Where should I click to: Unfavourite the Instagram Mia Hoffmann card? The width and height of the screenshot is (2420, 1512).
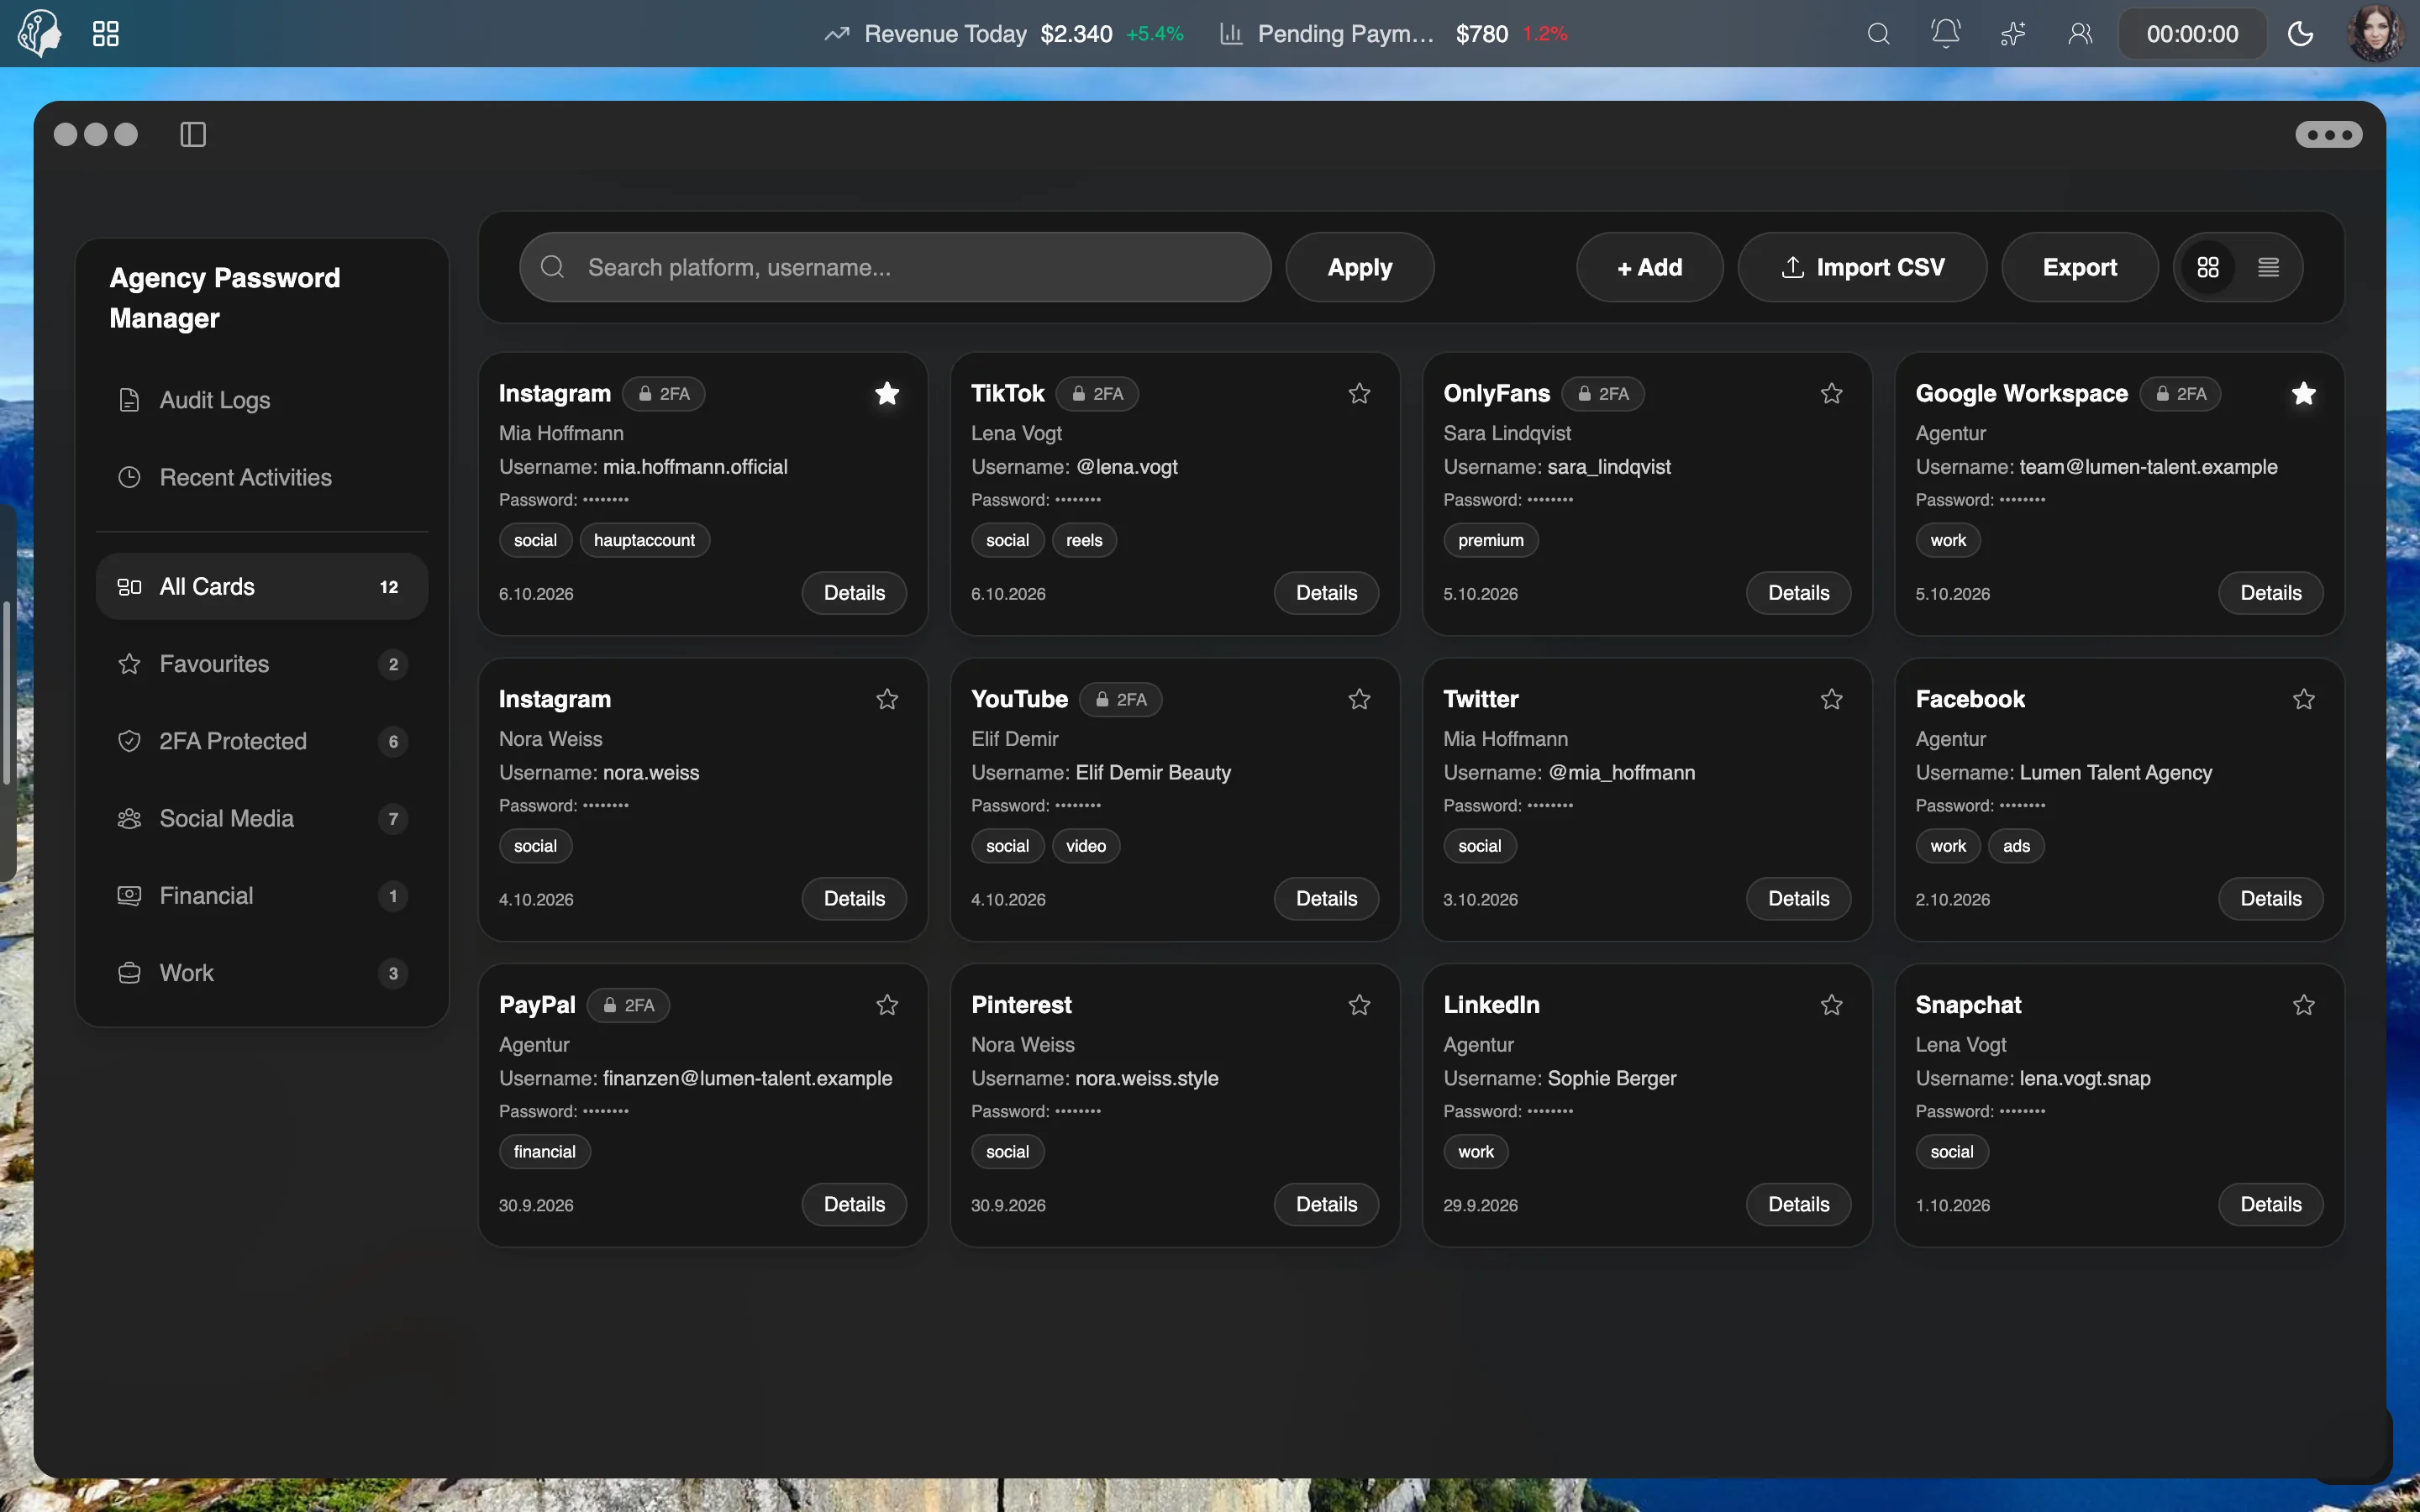[887, 393]
